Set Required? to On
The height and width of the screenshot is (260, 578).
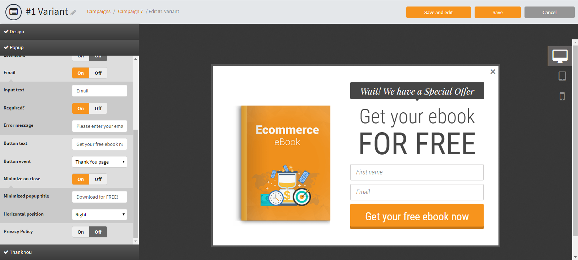pyautogui.click(x=81, y=108)
